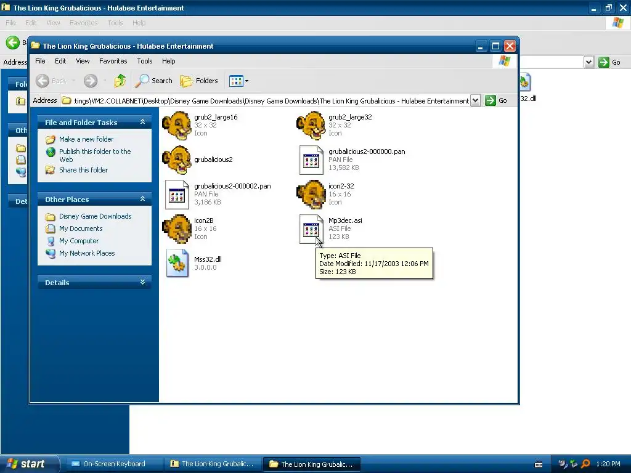This screenshot has width=631, height=473.
Task: Select the icon2-32 icon file
Action: point(311,195)
